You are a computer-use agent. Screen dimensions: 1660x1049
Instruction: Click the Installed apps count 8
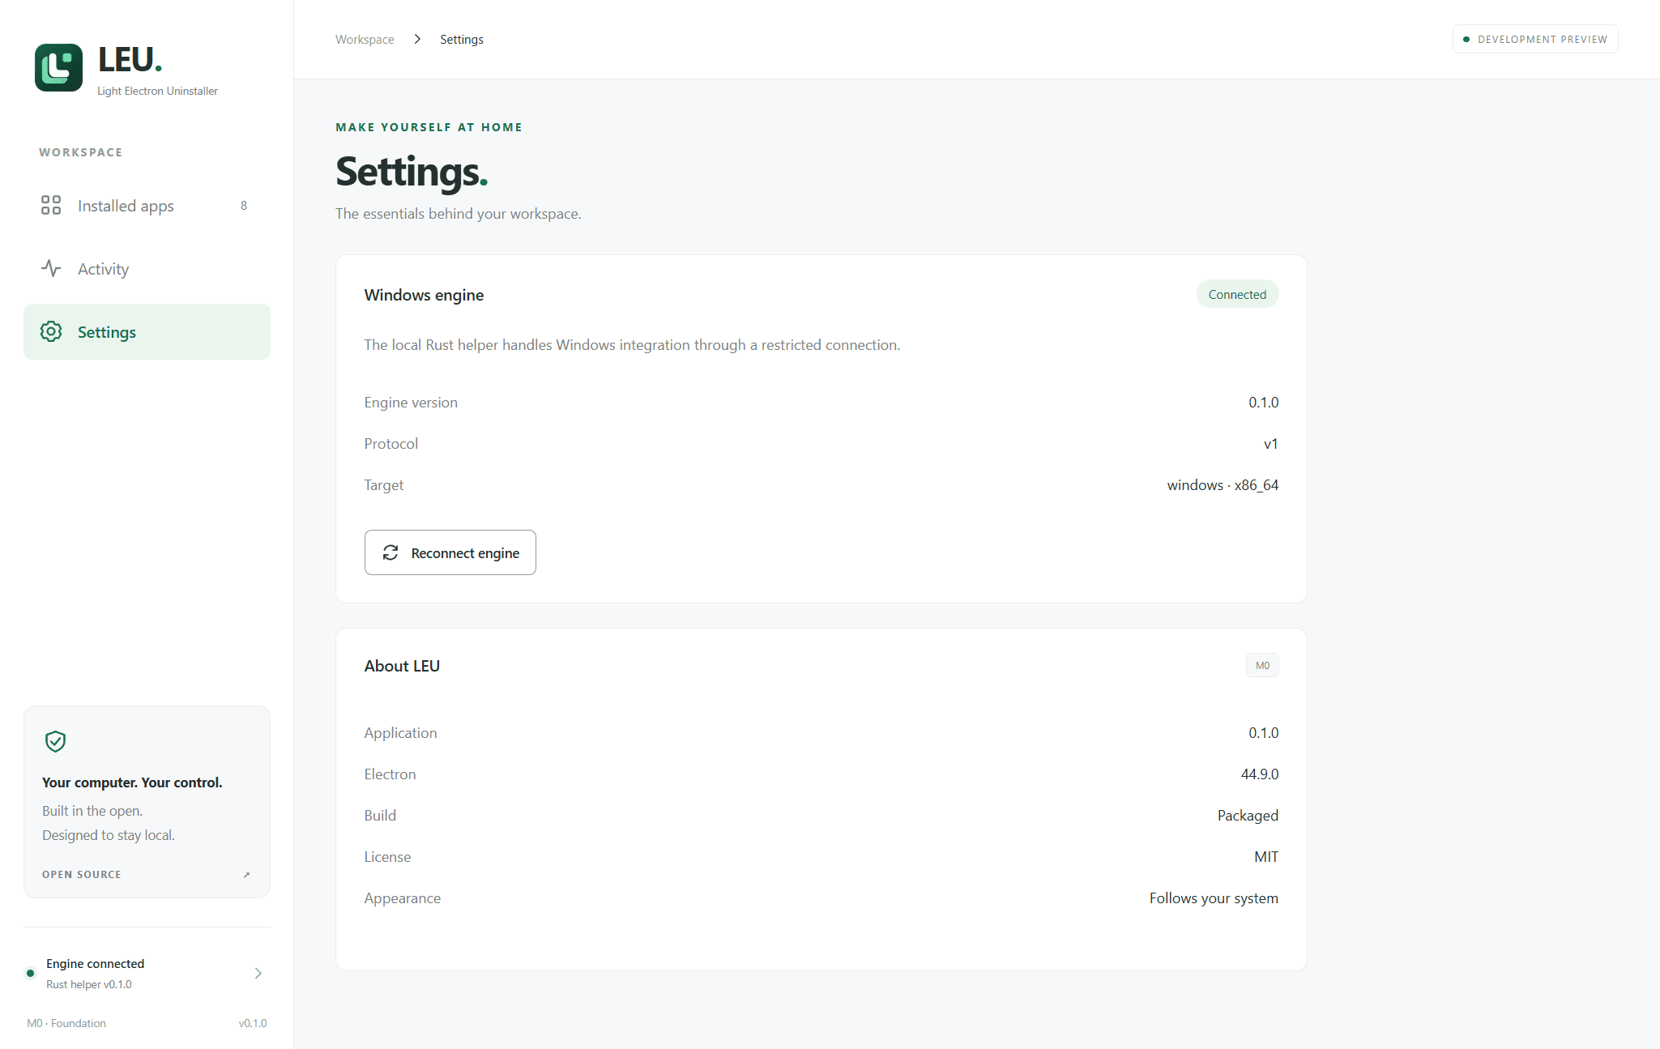point(244,205)
